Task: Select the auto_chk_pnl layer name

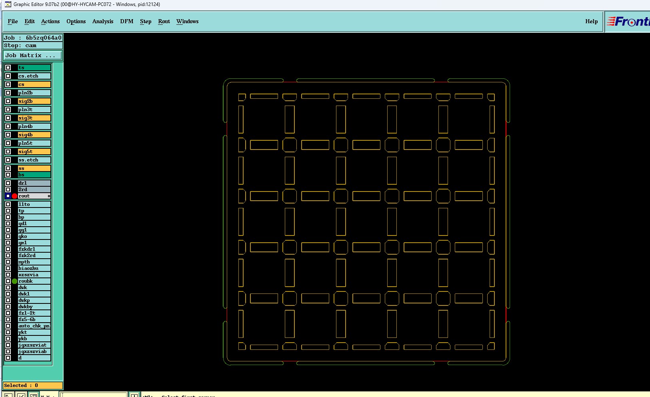Action: coord(34,326)
